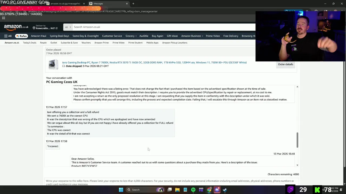
Task: Open Amazon Pickup Locations link
Action: pyautogui.click(x=175, y=43)
